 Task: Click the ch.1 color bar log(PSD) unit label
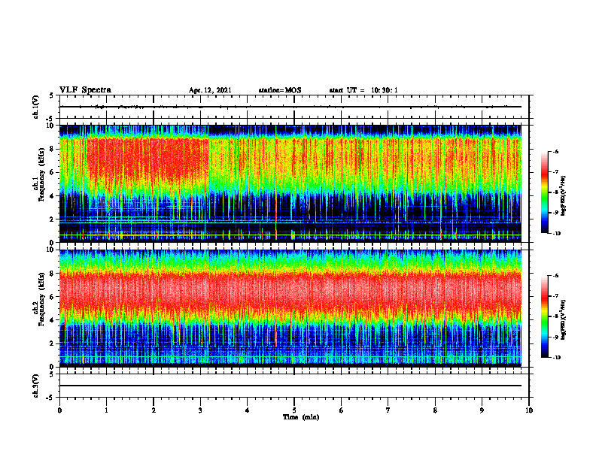tap(564, 195)
